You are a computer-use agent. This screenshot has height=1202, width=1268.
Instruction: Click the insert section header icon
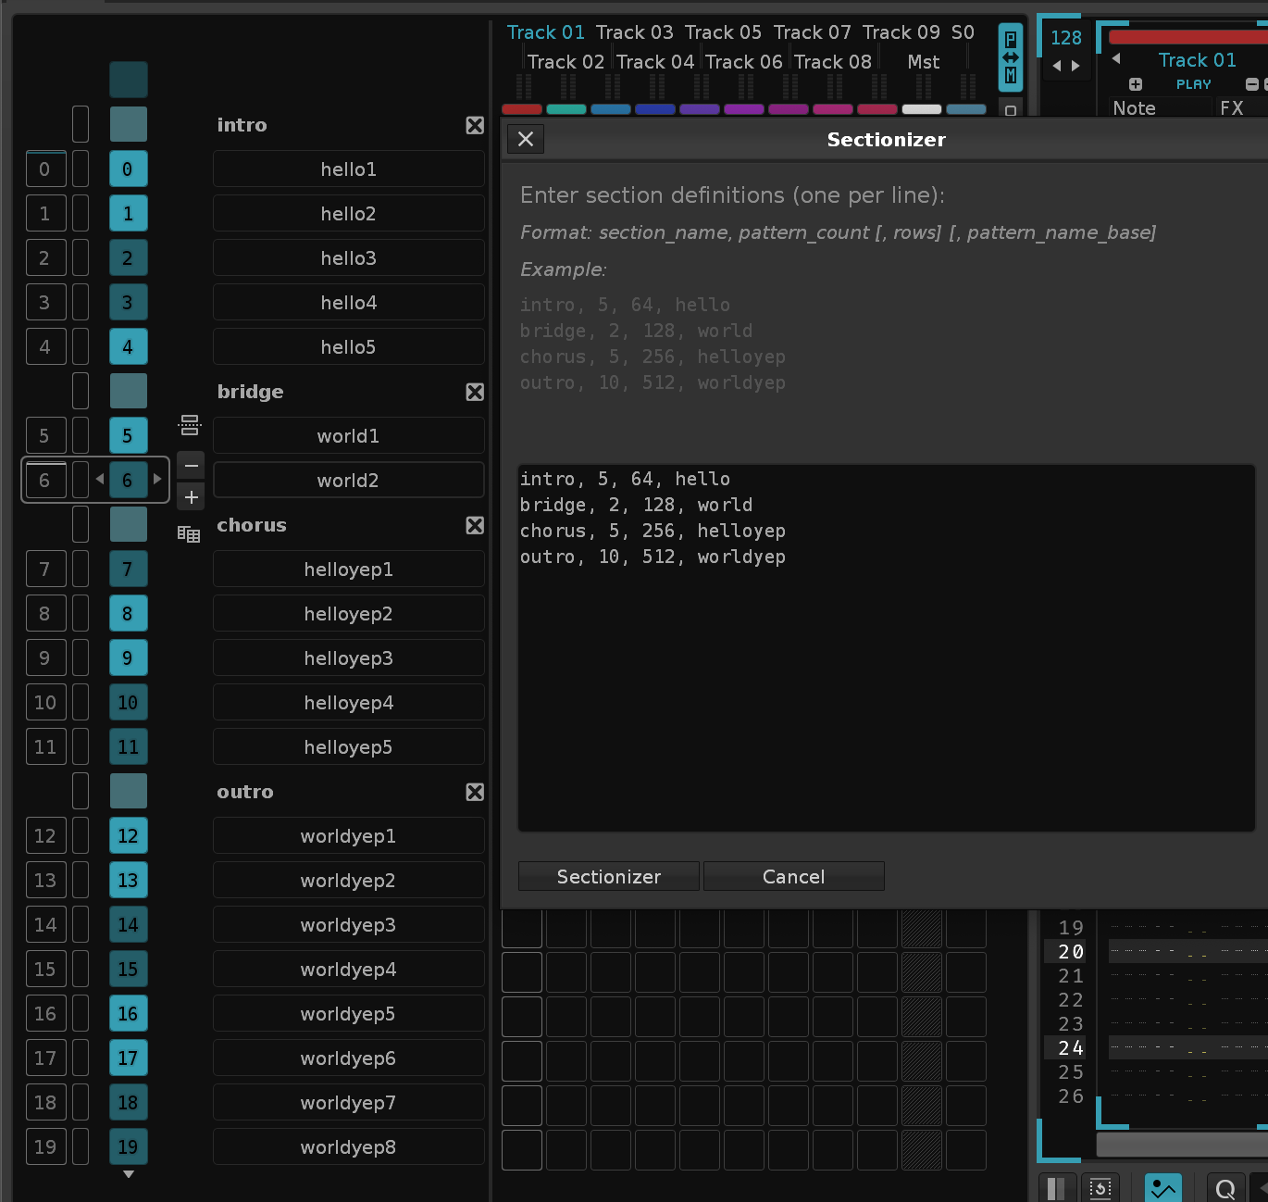click(190, 425)
